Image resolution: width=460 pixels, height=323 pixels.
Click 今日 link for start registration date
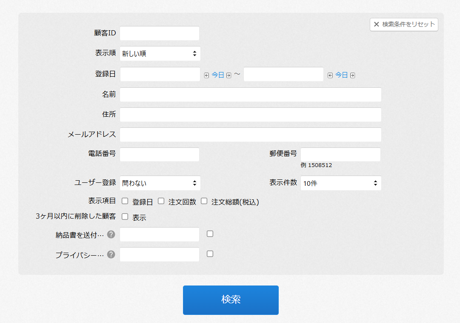tap(217, 75)
